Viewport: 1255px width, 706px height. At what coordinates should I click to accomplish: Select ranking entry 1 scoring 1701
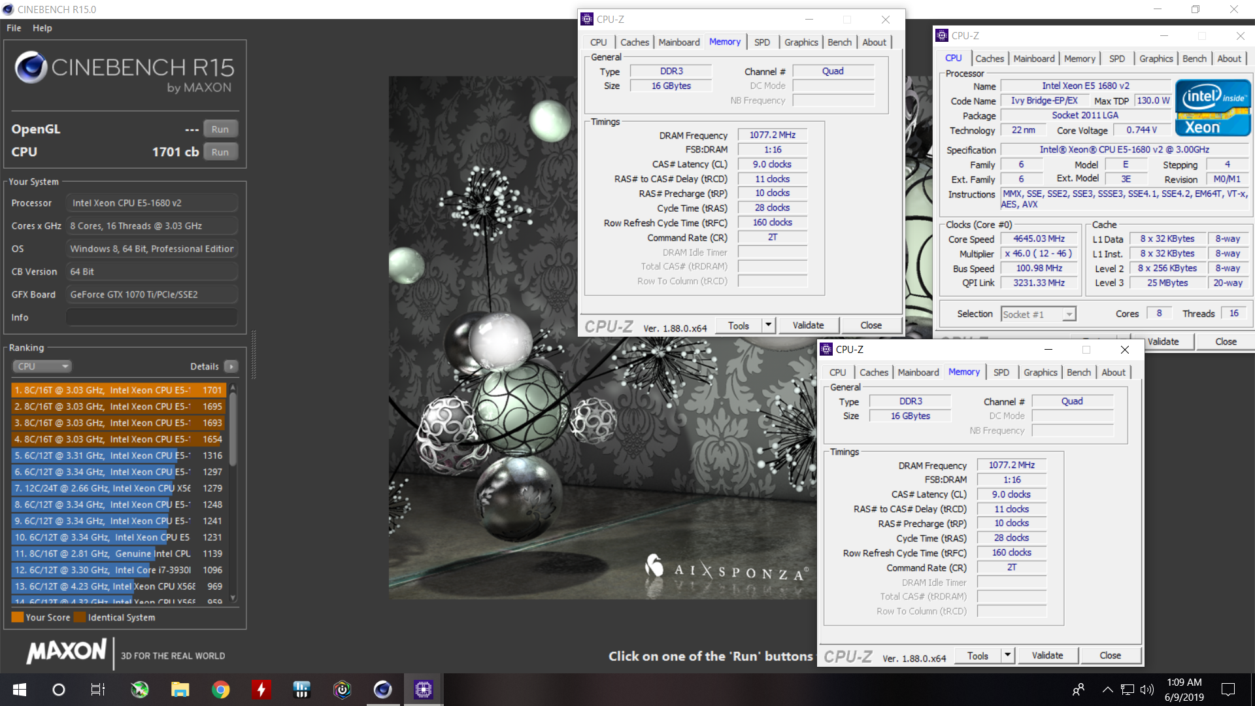pyautogui.click(x=118, y=390)
